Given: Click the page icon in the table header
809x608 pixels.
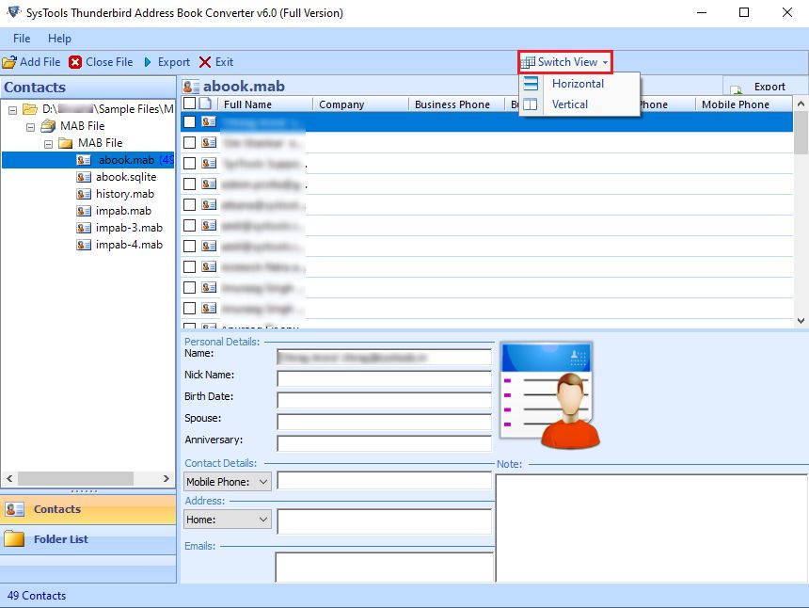Looking at the screenshot, I should pyautogui.click(x=205, y=104).
